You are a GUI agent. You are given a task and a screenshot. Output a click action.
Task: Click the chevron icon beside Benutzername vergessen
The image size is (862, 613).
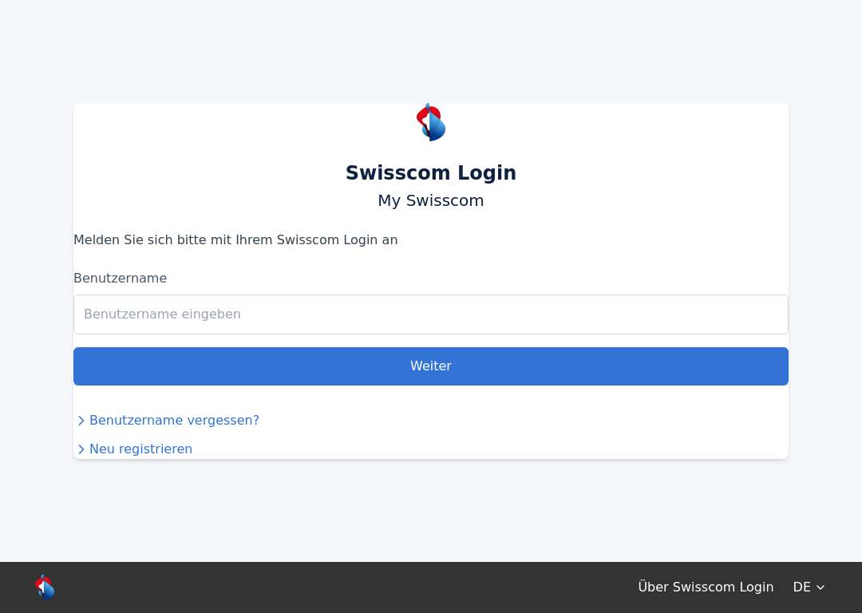tap(81, 421)
